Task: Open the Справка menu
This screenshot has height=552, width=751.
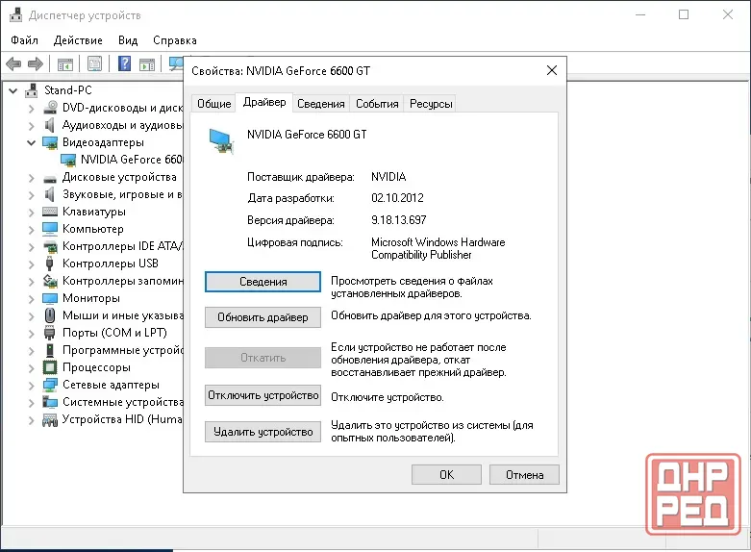Action: click(x=175, y=40)
